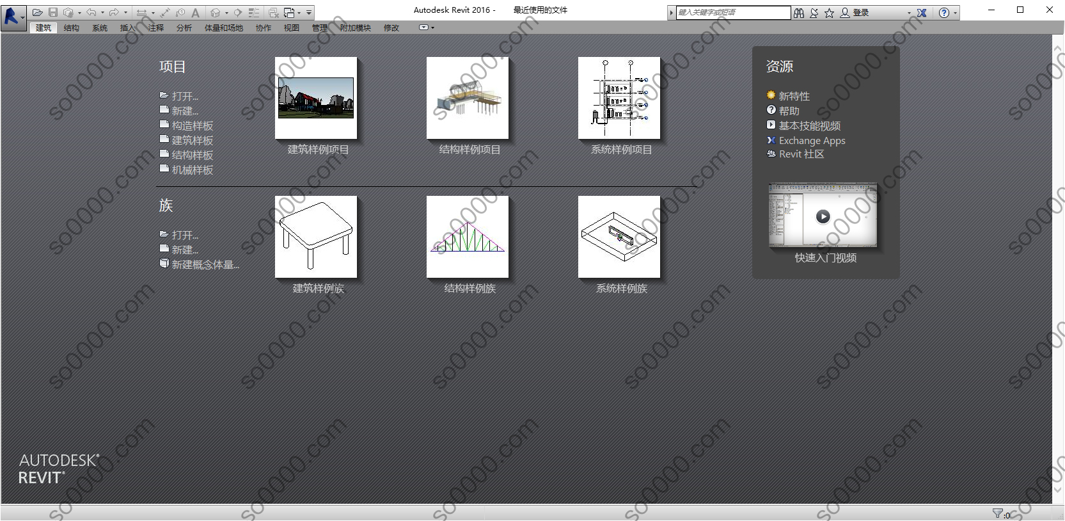Open the Revit application menu button
Image resolution: width=1065 pixels, height=521 pixels.
(x=13, y=17)
